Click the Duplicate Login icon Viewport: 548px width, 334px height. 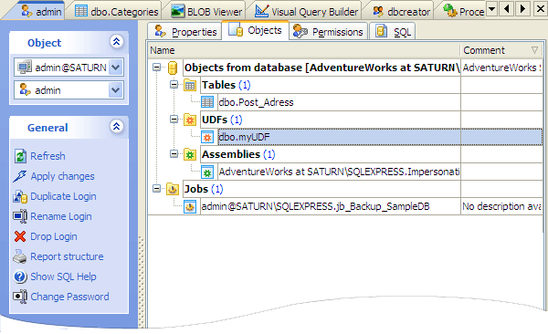[20, 197]
